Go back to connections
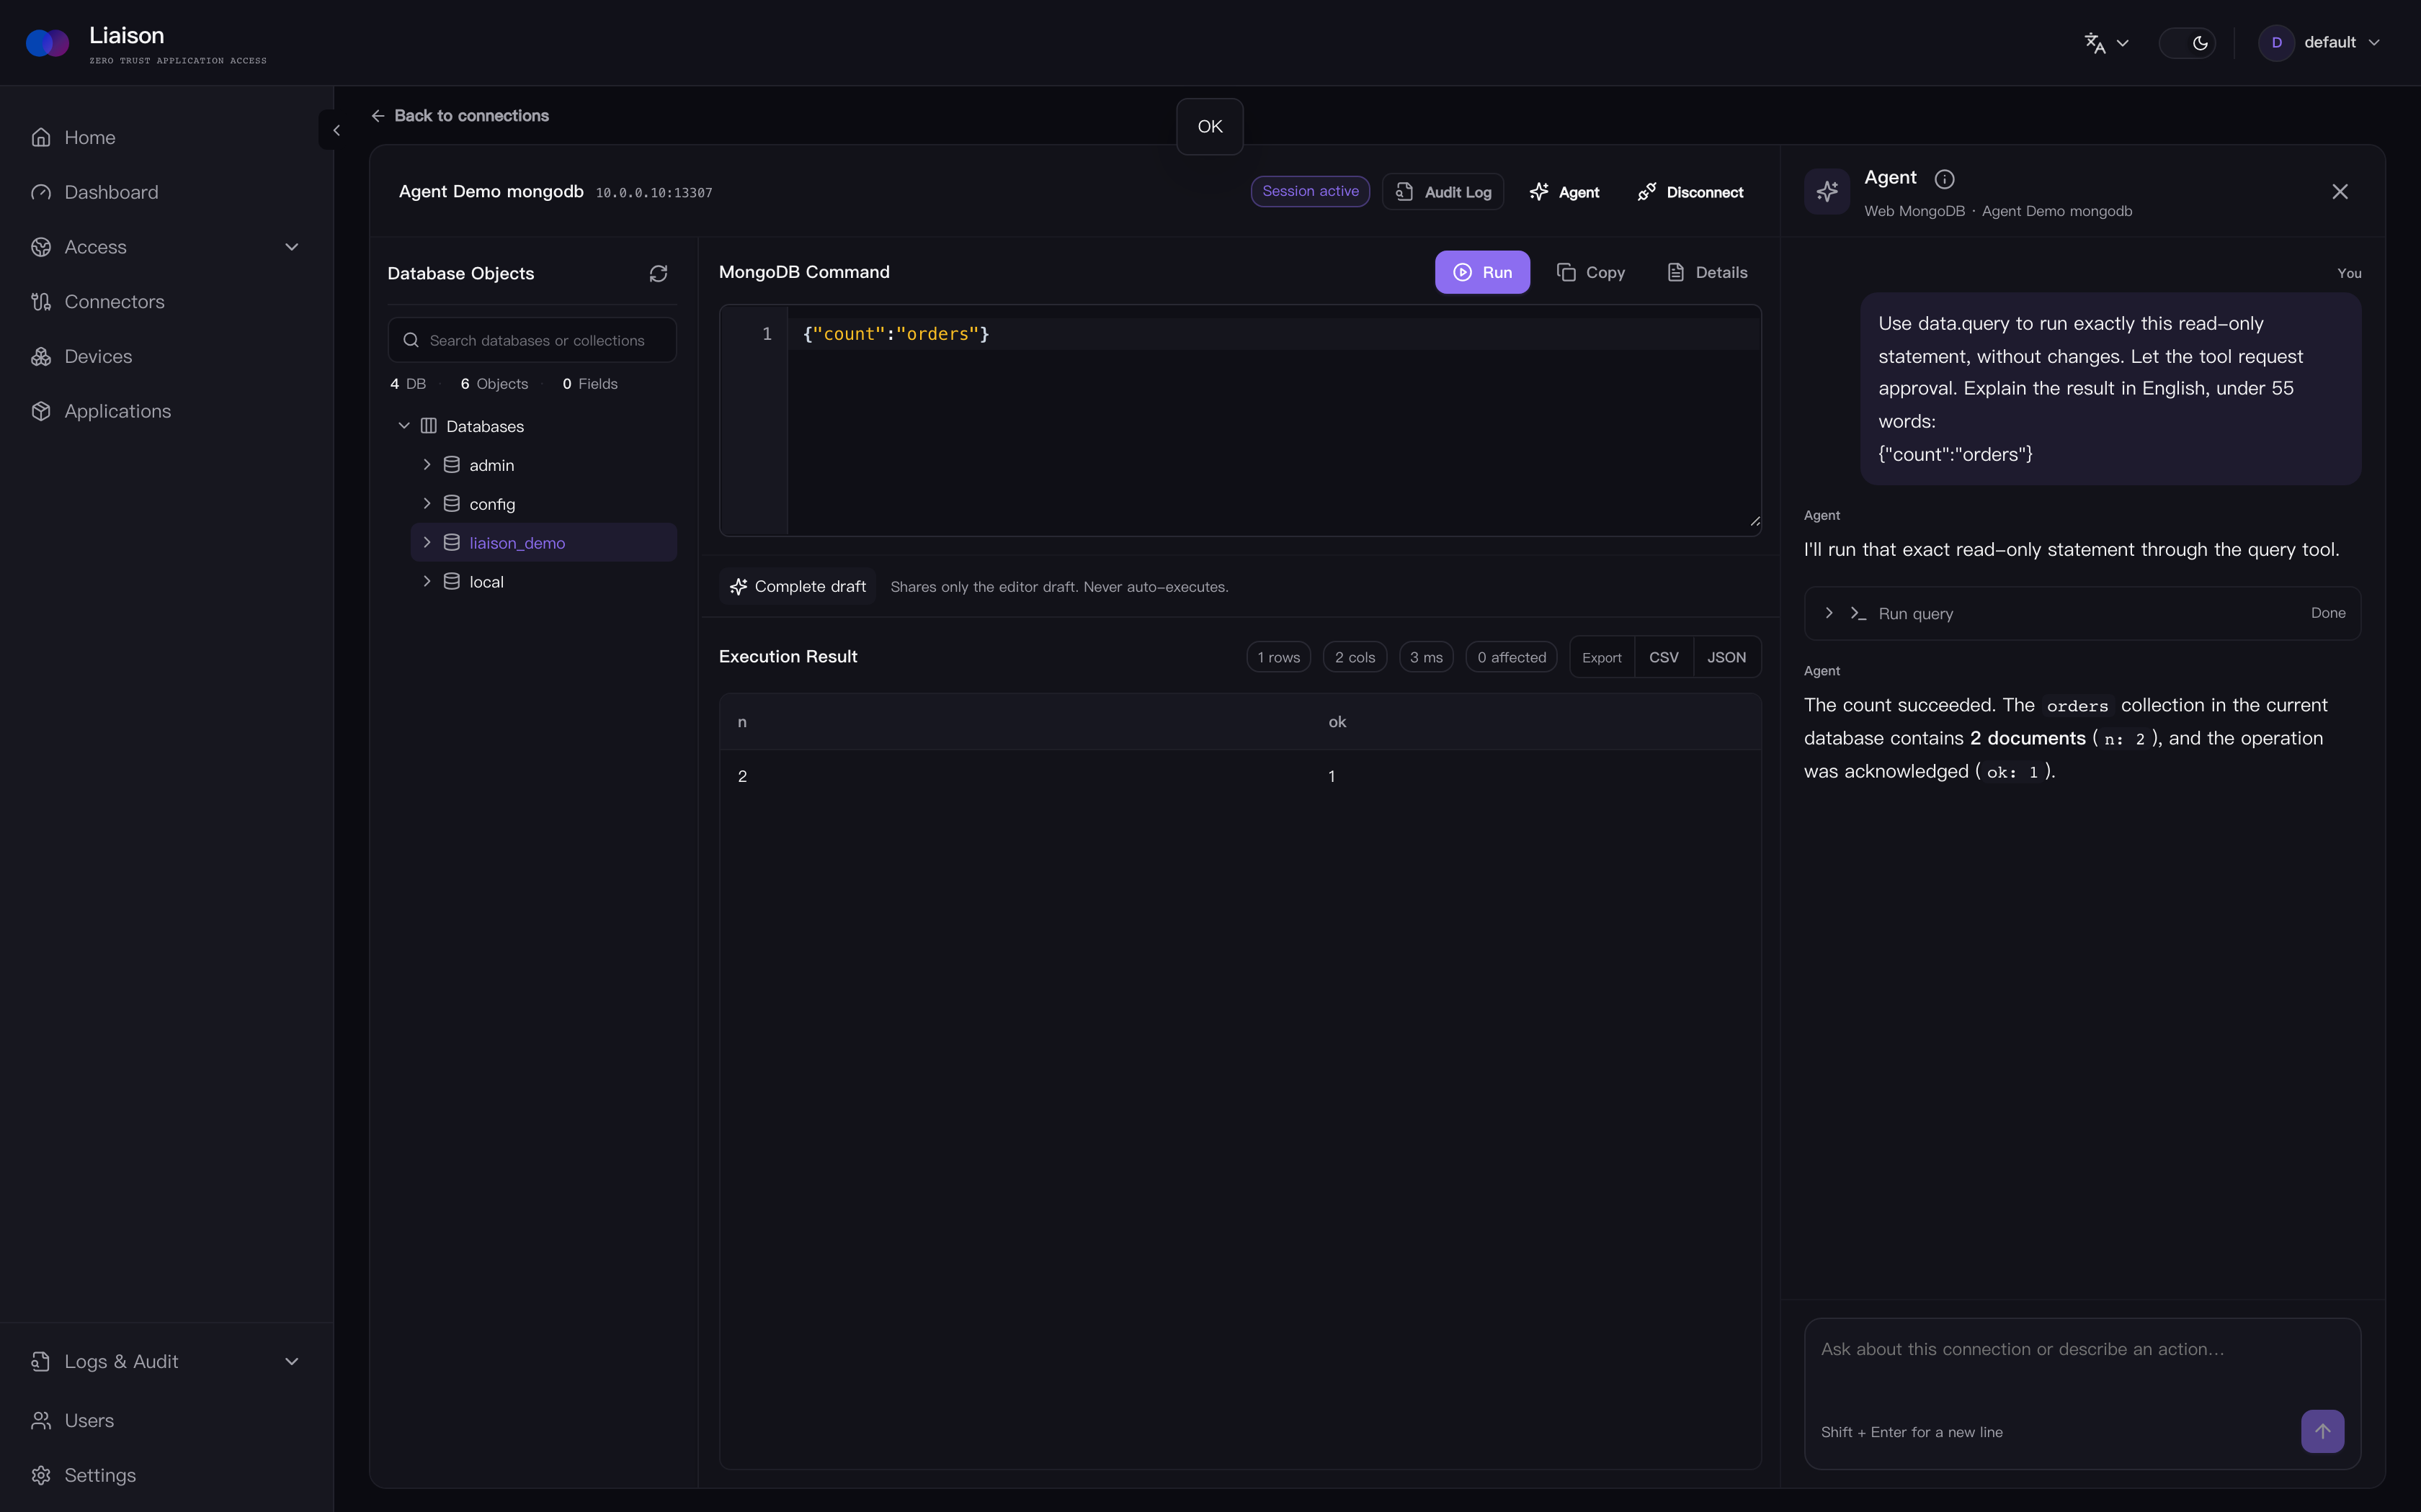The image size is (2421, 1512). (459, 116)
